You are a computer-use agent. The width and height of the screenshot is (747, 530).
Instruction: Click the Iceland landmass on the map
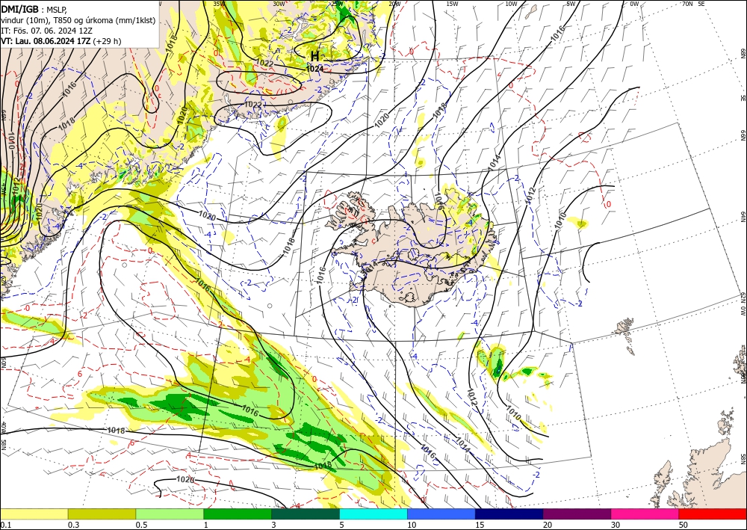coord(412,250)
